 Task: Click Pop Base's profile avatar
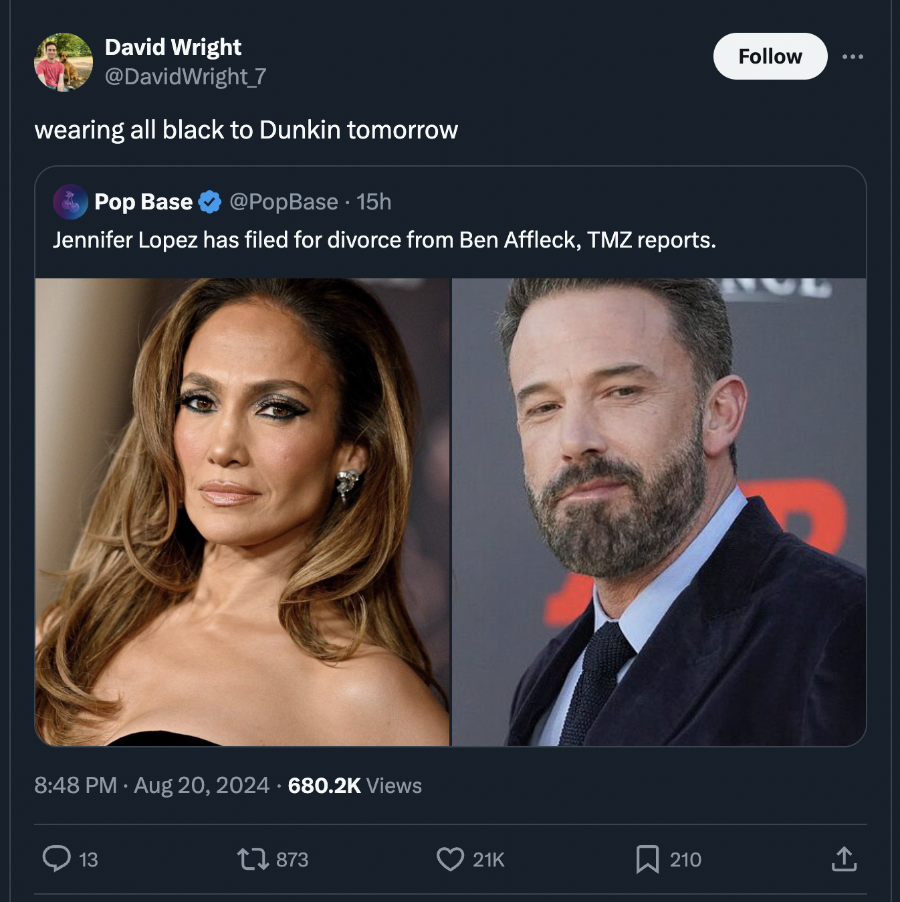tap(72, 202)
